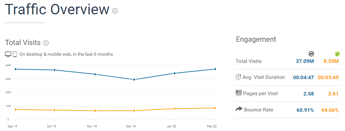Click the Nov '19 x-axis label
This screenshot has width=345, height=131.
tap(92, 126)
